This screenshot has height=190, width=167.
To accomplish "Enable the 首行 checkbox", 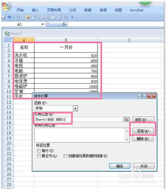I will click(39, 151).
